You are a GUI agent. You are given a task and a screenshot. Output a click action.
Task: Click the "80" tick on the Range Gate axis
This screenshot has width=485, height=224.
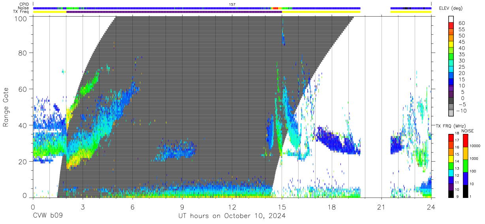coord(23,53)
